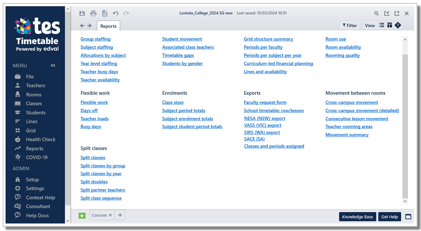Image resolution: width=421 pixels, height=231 pixels.
Task: Open the Reports tab
Action: click(108, 26)
